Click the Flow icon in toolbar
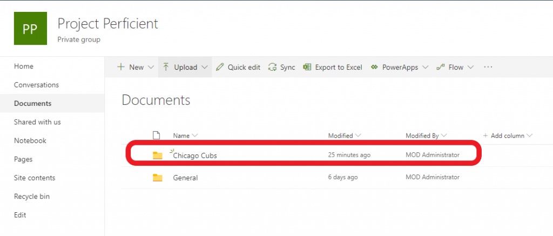Image resolution: width=553 pixels, height=236 pixels. coord(441,67)
